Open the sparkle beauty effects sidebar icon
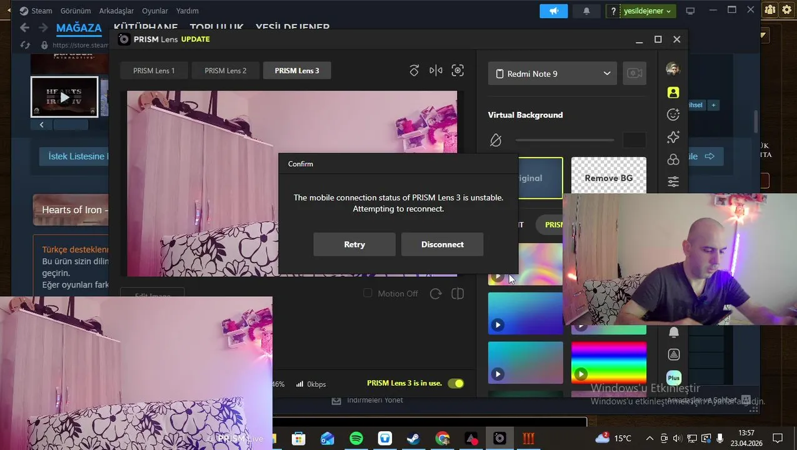The image size is (797, 450). [673, 137]
